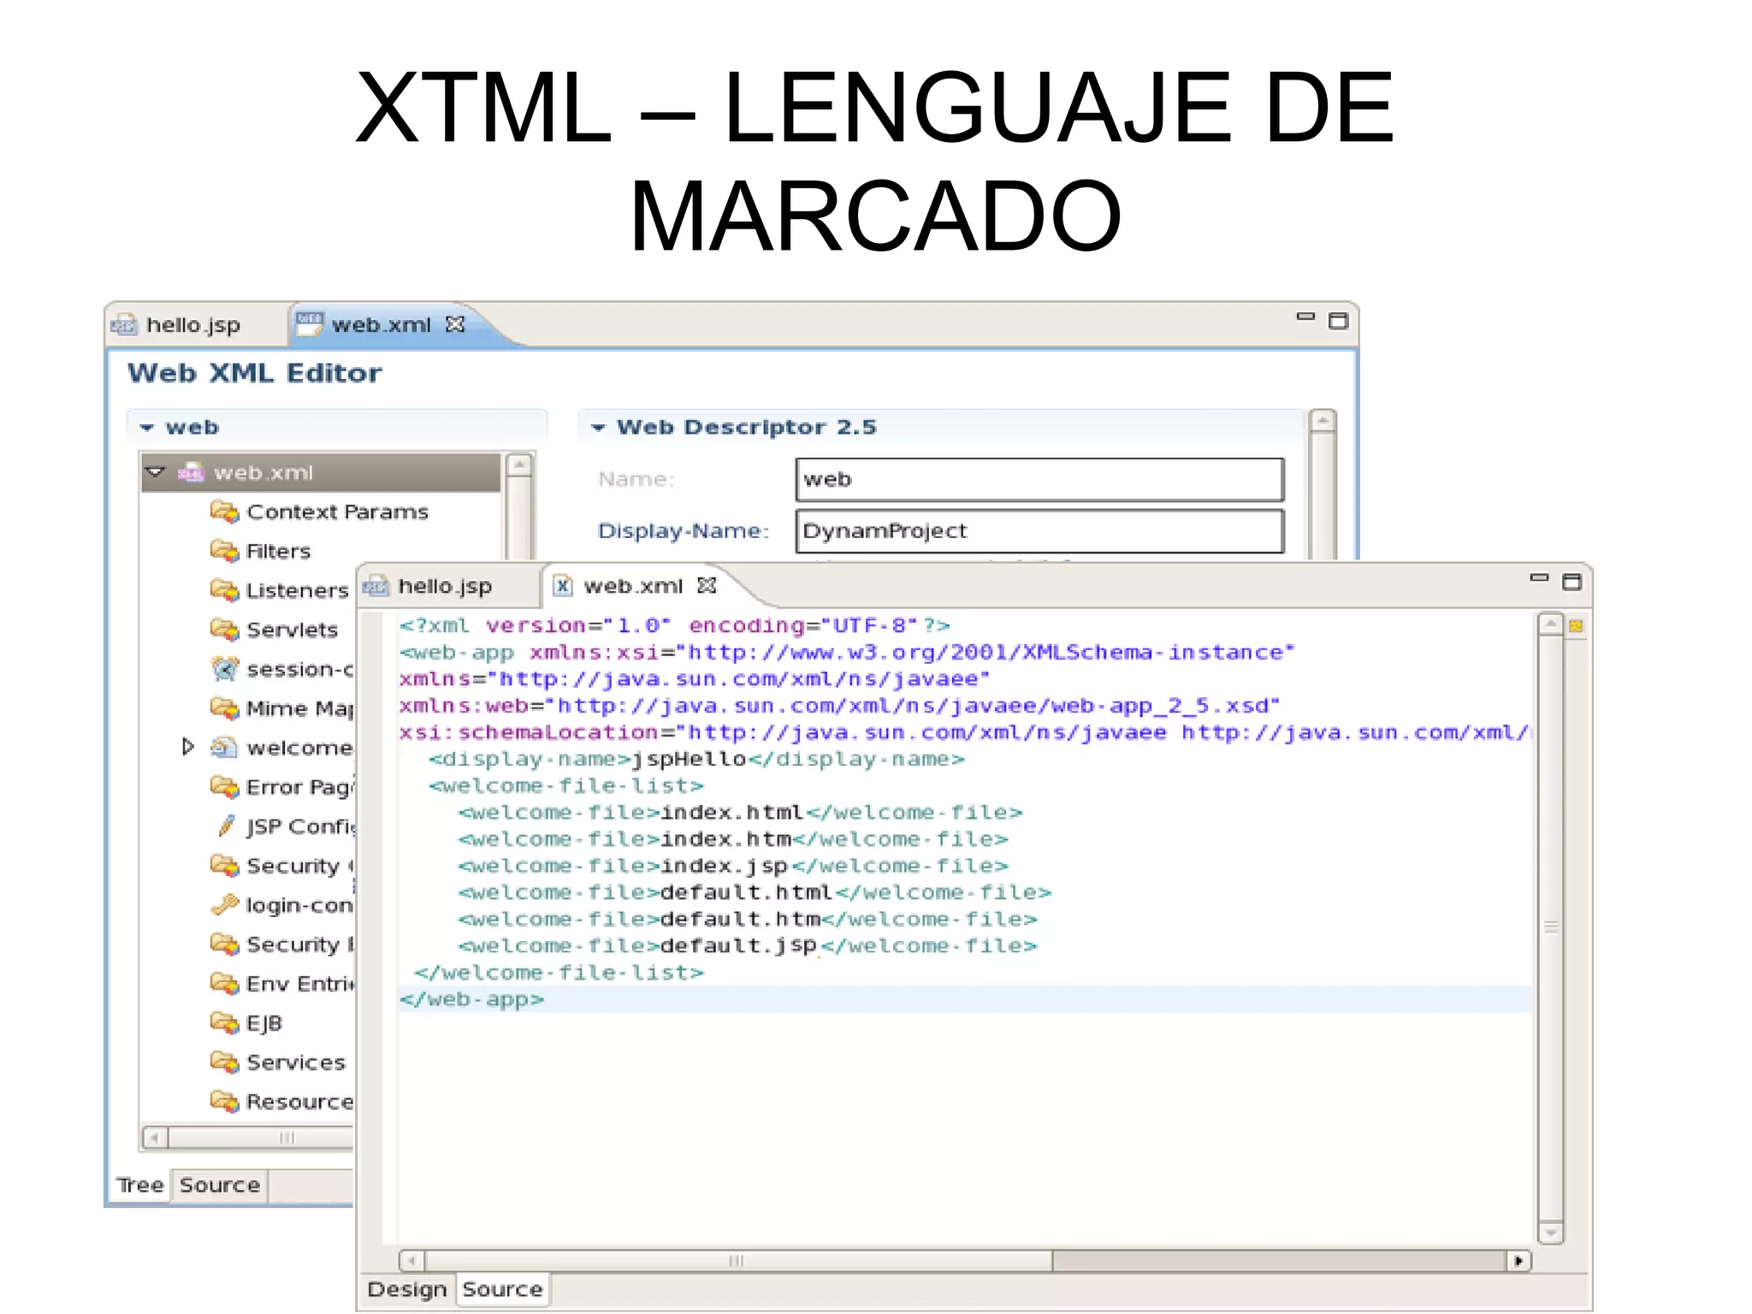Click the Mime Mappings folder icon
This screenshot has height=1314, width=1752.
click(224, 708)
